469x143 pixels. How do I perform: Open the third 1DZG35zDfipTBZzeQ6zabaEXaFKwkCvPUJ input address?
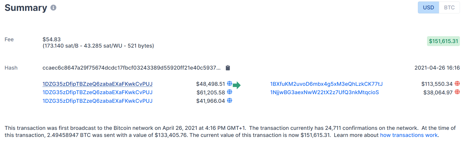click(97, 101)
